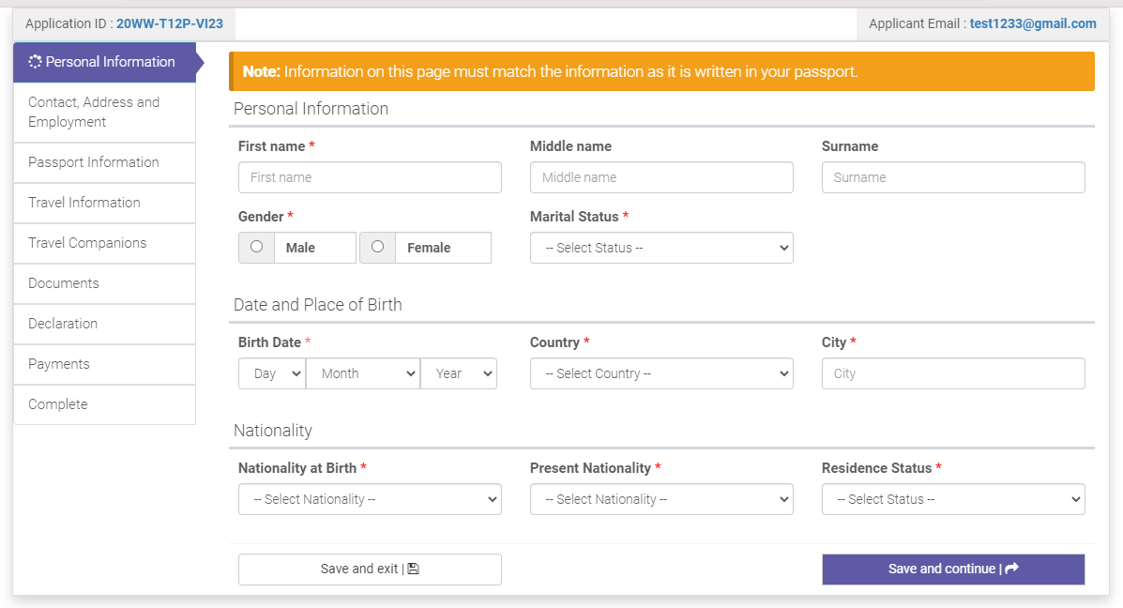Open the birth Day dropdown
The width and height of the screenshot is (1123, 608).
click(x=272, y=373)
